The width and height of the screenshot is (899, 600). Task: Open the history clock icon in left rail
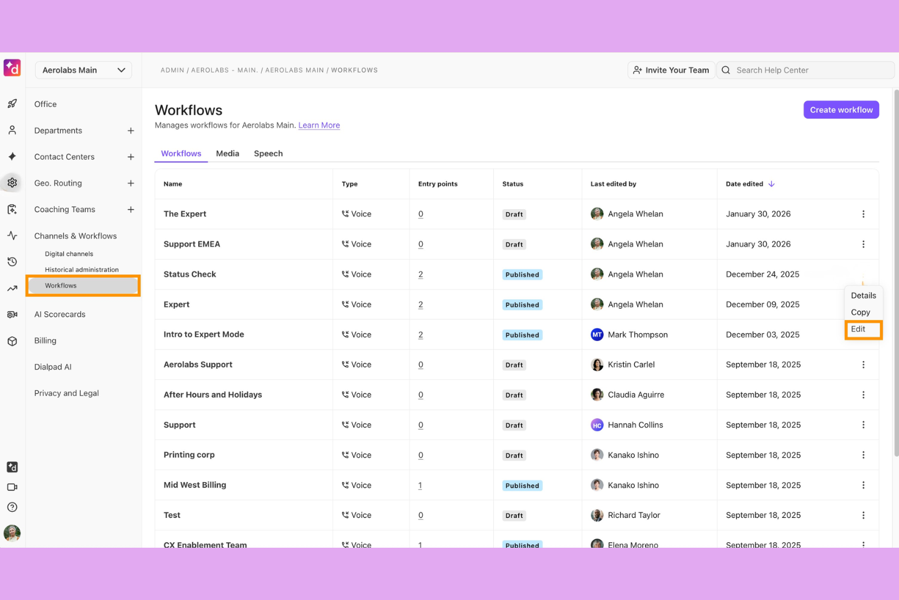(x=12, y=261)
